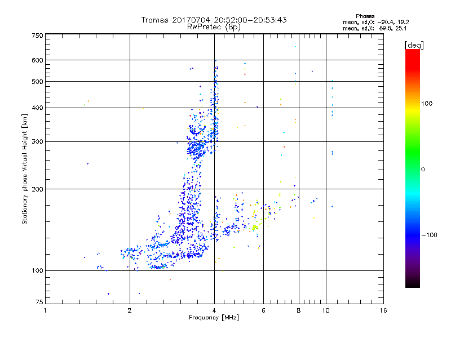Click the y-axis tick label "750"
Screen dimensions: 451x338
[38, 35]
